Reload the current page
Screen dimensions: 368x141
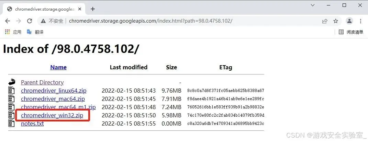click(29, 21)
